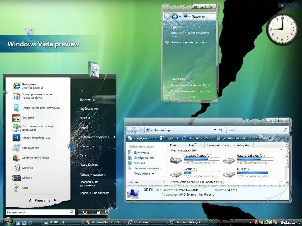Open Изображения in Start menu right pane

tap(89, 109)
